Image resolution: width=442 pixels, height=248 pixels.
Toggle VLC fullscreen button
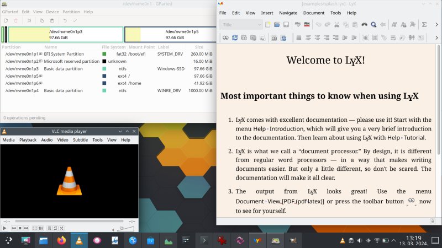point(35,228)
